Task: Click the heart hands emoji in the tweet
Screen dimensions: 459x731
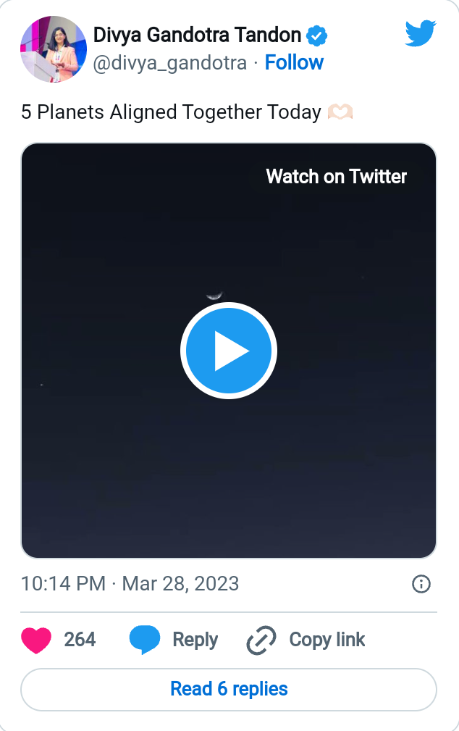Action: point(340,112)
